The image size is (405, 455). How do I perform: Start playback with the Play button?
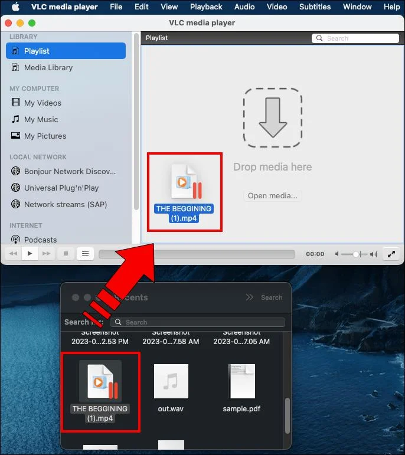[x=30, y=253]
